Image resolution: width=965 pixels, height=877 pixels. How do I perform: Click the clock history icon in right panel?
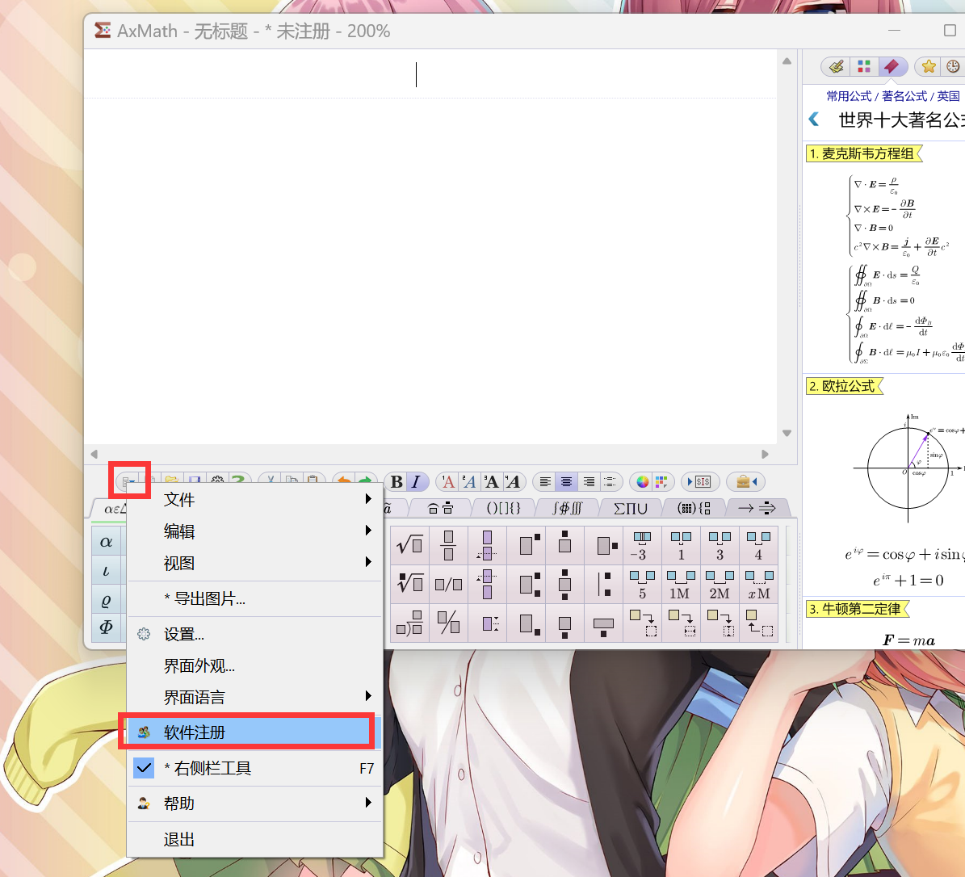(x=953, y=66)
